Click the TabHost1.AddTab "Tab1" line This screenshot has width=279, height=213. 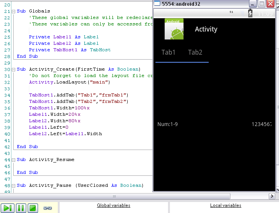click(x=79, y=95)
